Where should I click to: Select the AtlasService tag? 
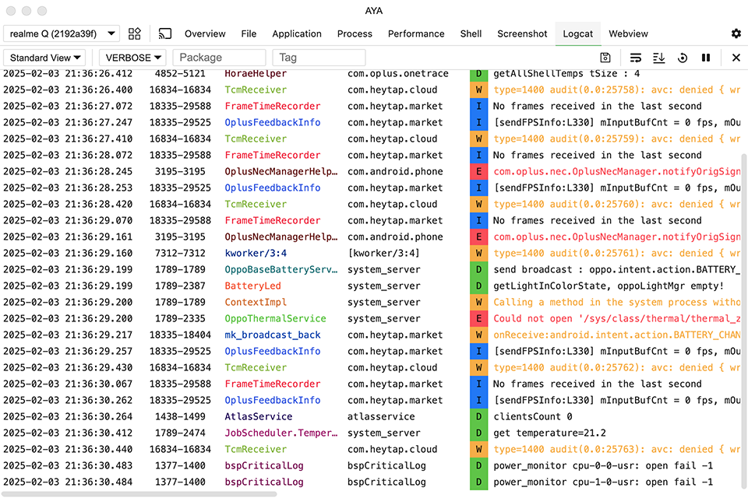click(259, 416)
